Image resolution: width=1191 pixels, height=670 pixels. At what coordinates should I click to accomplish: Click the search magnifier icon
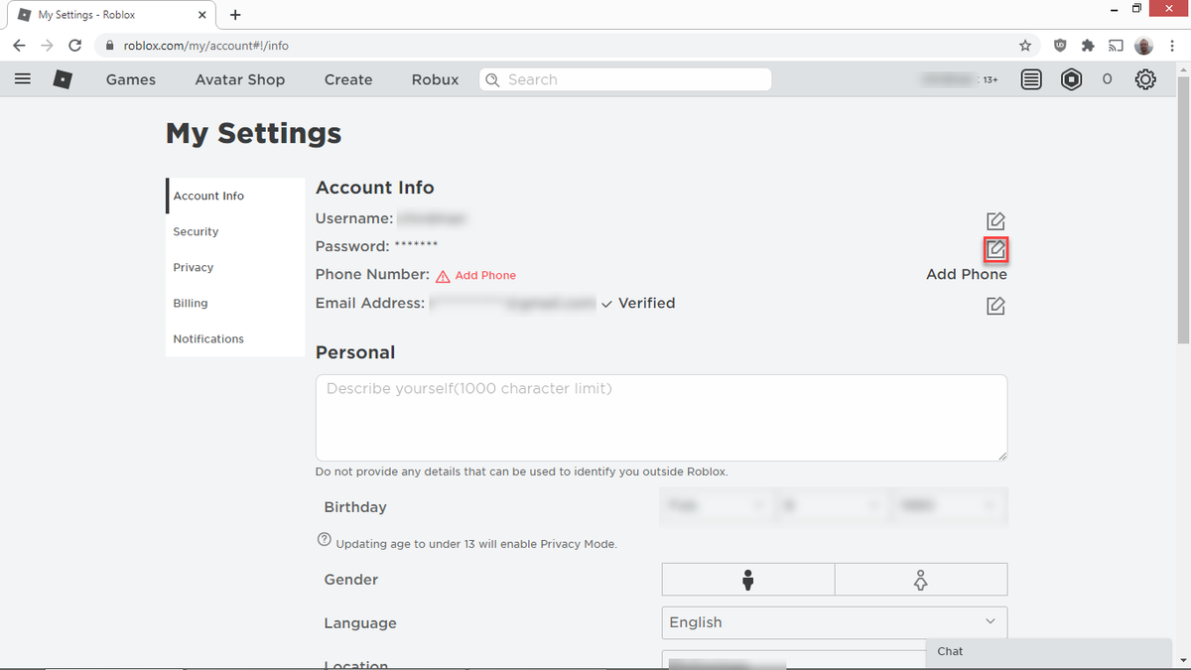click(493, 79)
